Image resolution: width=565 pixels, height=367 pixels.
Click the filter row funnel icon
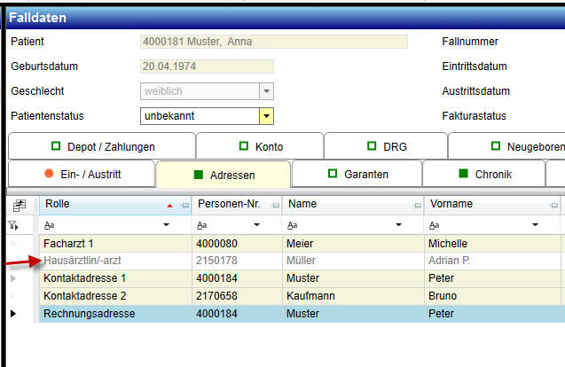[13, 225]
